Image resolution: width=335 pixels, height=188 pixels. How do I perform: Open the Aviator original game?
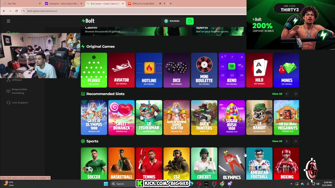click(121, 70)
